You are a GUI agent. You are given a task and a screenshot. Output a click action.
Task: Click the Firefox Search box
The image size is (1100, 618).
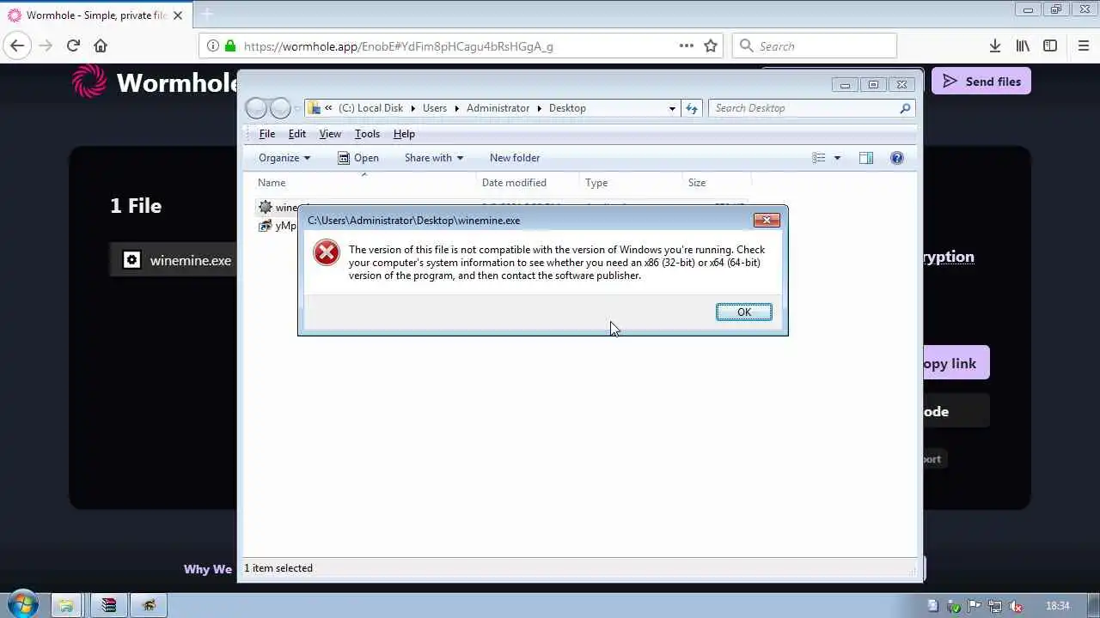click(x=815, y=45)
